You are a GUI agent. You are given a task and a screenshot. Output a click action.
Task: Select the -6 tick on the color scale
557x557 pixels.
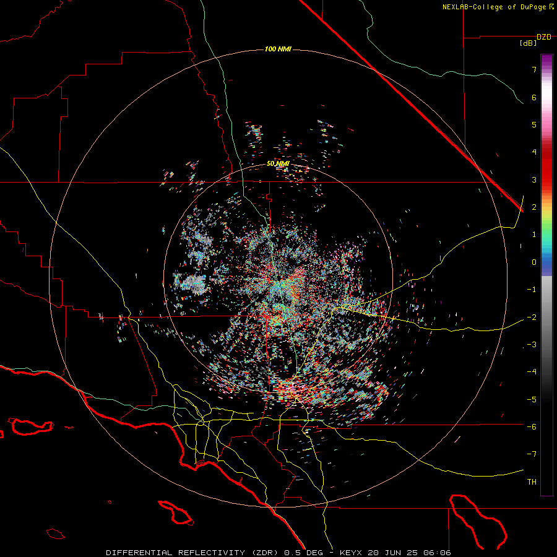pyautogui.click(x=532, y=427)
